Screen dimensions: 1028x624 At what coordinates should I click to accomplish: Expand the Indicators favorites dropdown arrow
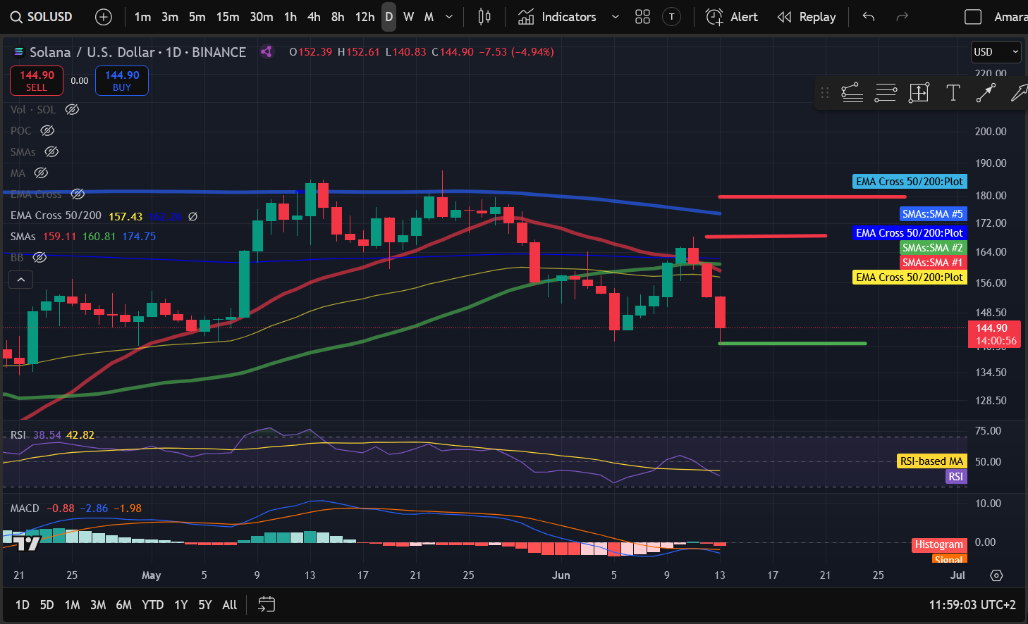616,17
